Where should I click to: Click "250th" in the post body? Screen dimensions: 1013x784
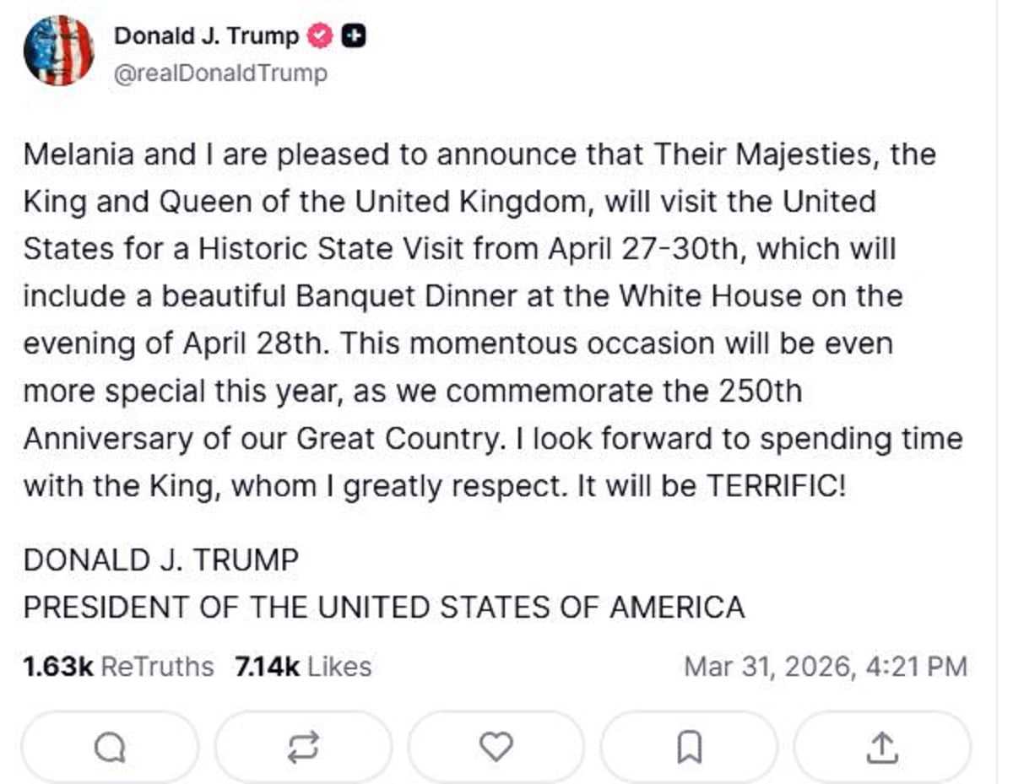[x=761, y=392]
